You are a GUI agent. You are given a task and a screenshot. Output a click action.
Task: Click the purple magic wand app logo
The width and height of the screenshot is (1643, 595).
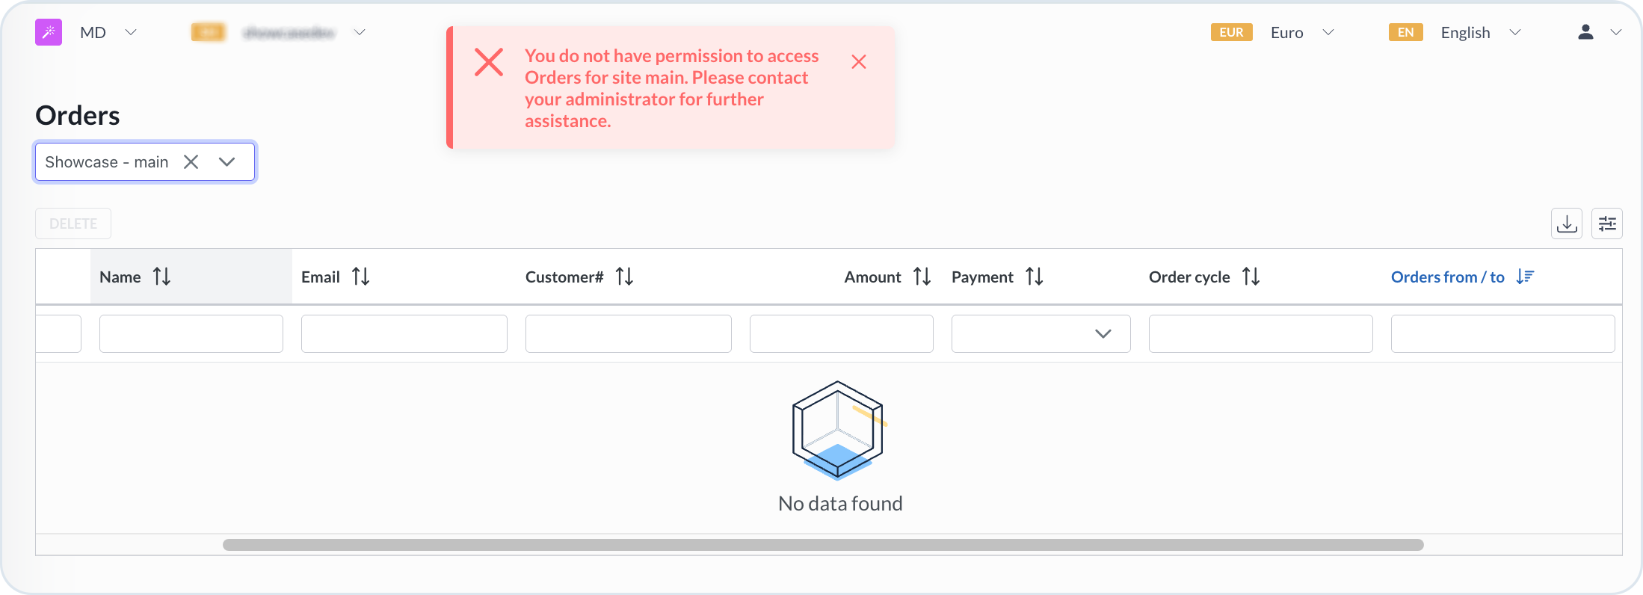click(49, 32)
